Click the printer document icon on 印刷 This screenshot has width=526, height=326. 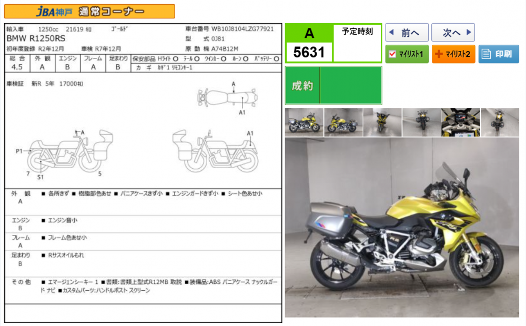[x=486, y=54]
